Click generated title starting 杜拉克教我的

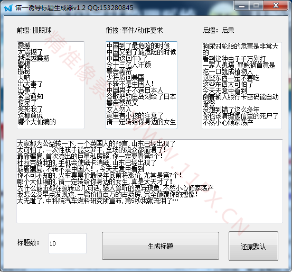tap(87, 162)
